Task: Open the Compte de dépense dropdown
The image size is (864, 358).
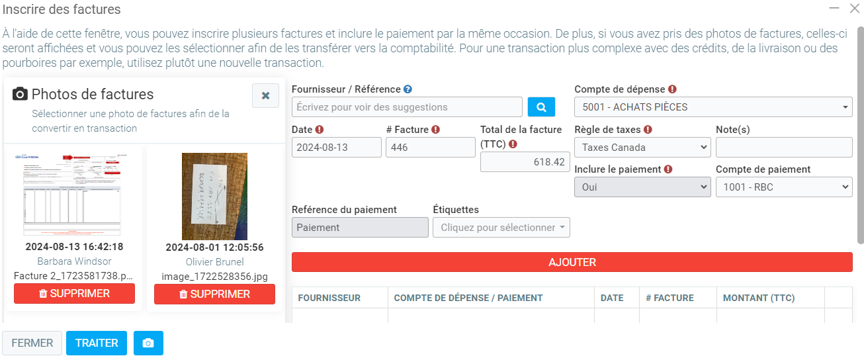Action: [713, 107]
